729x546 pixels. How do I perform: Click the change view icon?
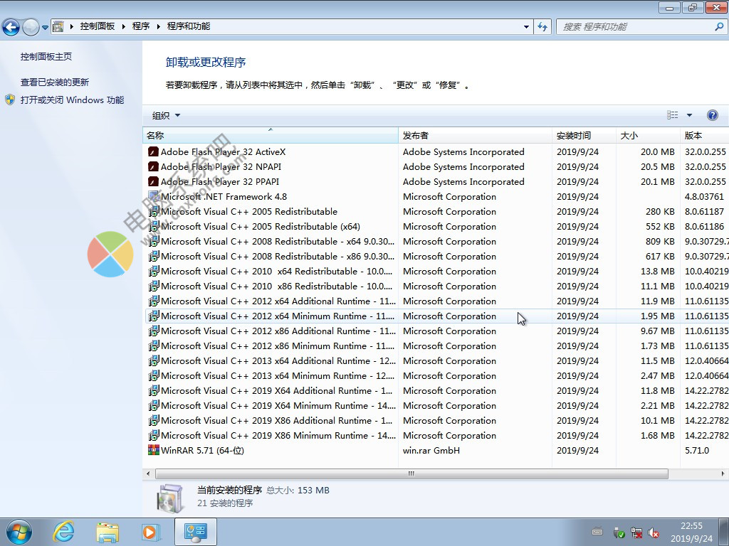(673, 115)
